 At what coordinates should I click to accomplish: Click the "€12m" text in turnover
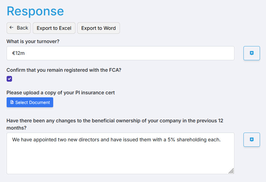click(x=18, y=53)
